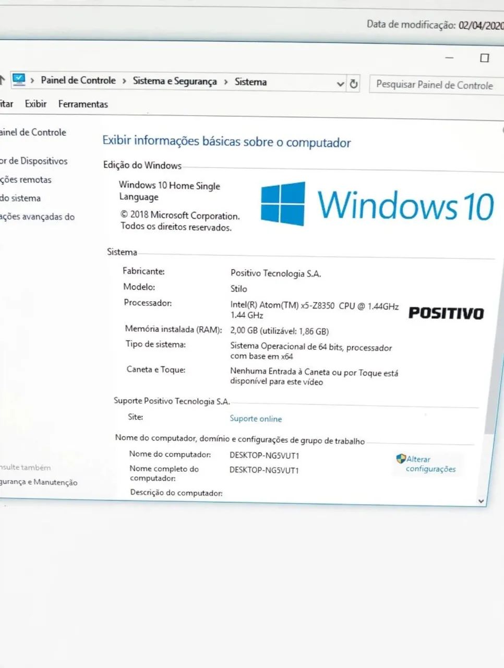Click the model value Stilo
This screenshot has width=504, height=668.
click(239, 289)
